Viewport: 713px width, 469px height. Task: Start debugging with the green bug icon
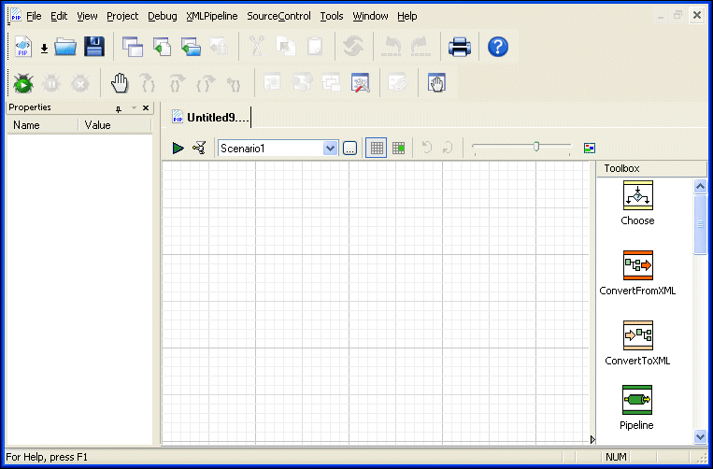coord(23,84)
